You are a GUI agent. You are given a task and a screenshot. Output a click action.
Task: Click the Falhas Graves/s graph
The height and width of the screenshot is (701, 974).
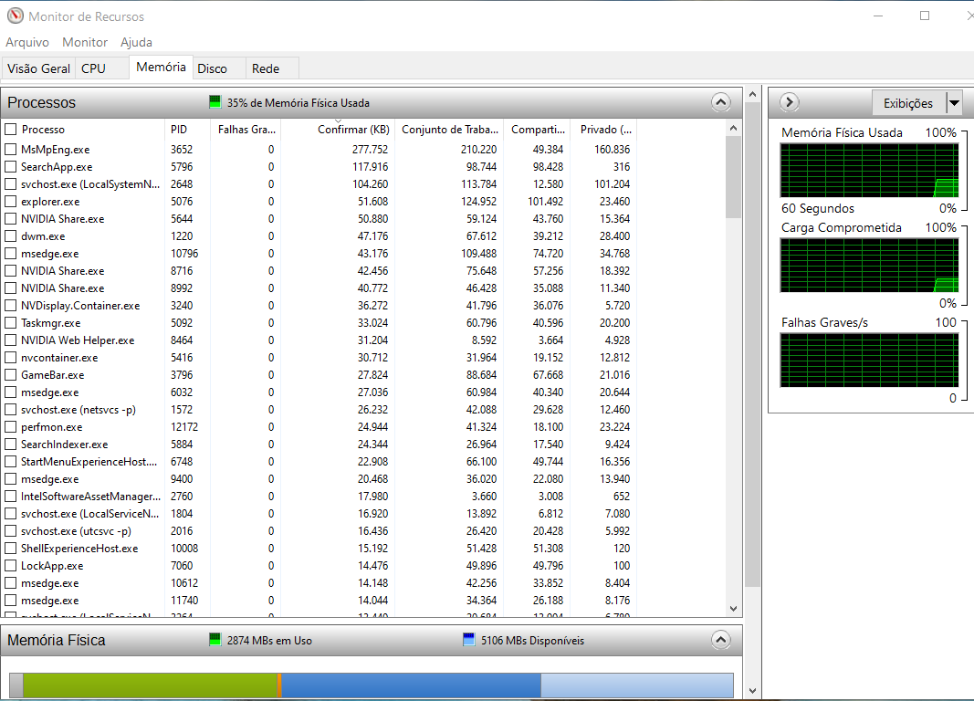[870, 361]
